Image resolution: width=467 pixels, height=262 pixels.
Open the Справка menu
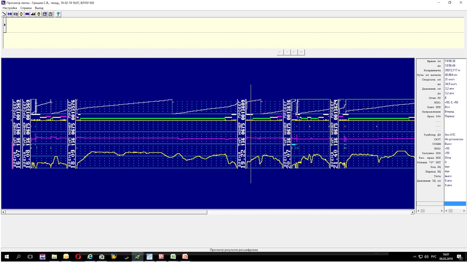[26, 8]
